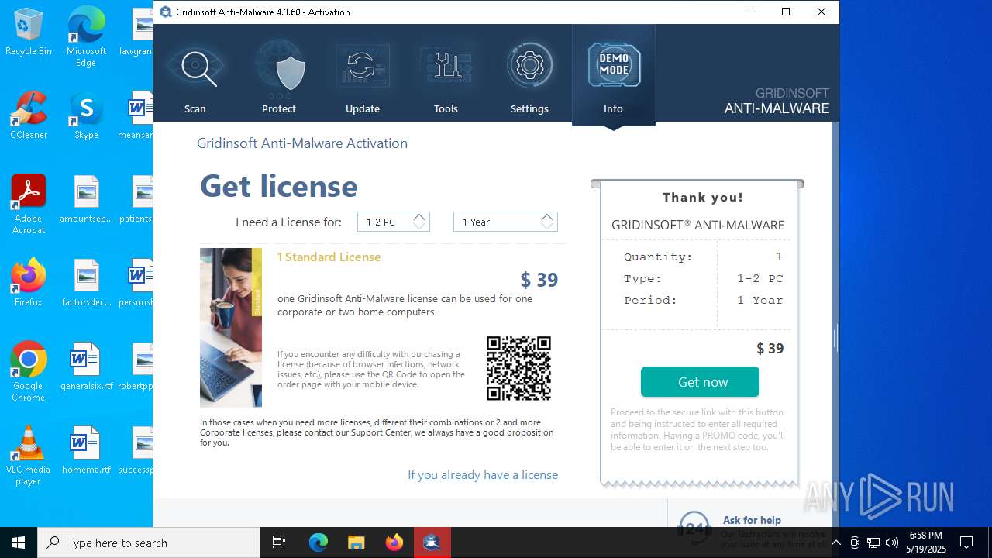Click Gridinsoft icon in title bar
This screenshot has width=992, height=558.
[165, 12]
